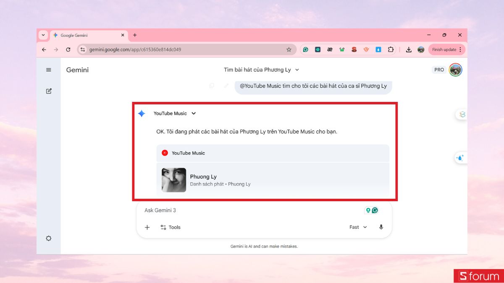Open the tab search dropdown arrow
This screenshot has width=504, height=283.
click(43, 35)
